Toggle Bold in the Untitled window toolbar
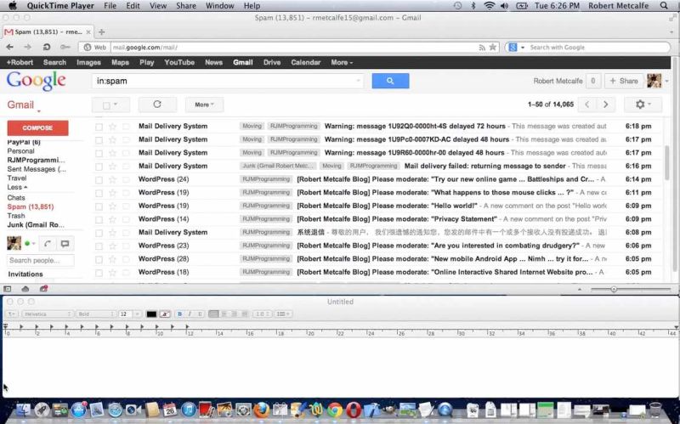 (179, 314)
